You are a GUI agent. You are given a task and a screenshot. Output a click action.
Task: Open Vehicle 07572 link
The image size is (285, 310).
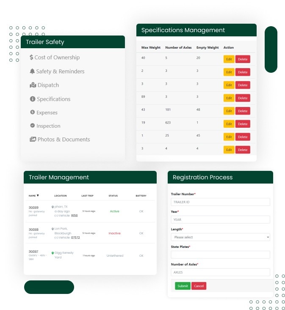[x=75, y=238]
